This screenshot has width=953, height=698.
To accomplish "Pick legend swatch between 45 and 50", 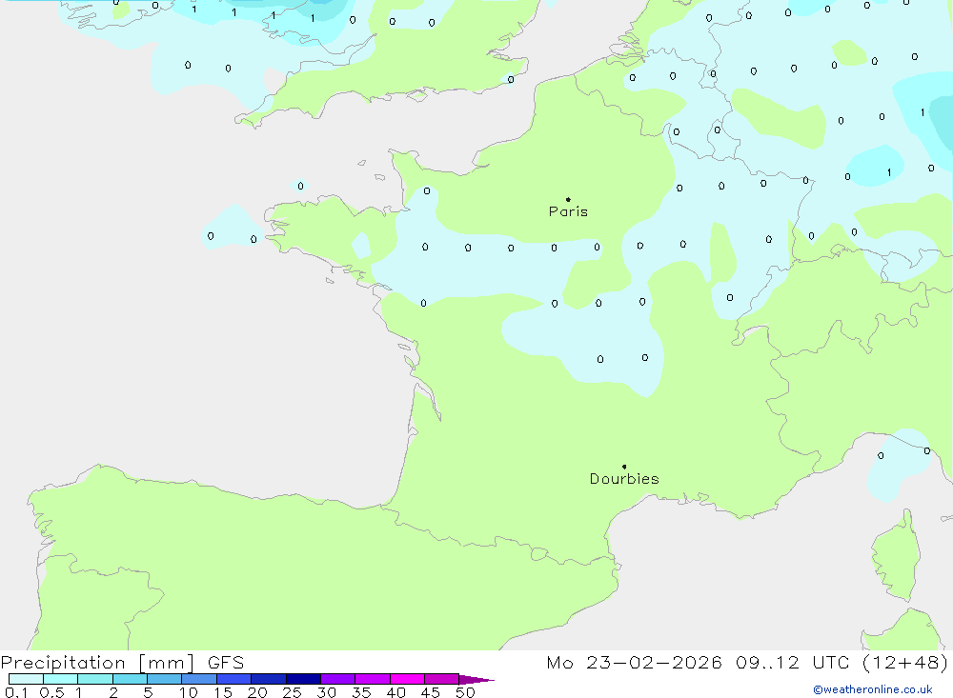I will pos(442,679).
